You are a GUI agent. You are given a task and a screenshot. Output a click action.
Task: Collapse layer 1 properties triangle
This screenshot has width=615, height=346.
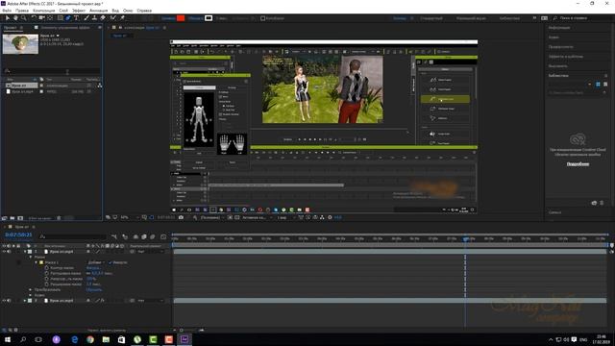click(x=25, y=252)
